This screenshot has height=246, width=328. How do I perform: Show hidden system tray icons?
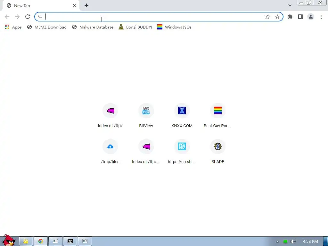277,242
